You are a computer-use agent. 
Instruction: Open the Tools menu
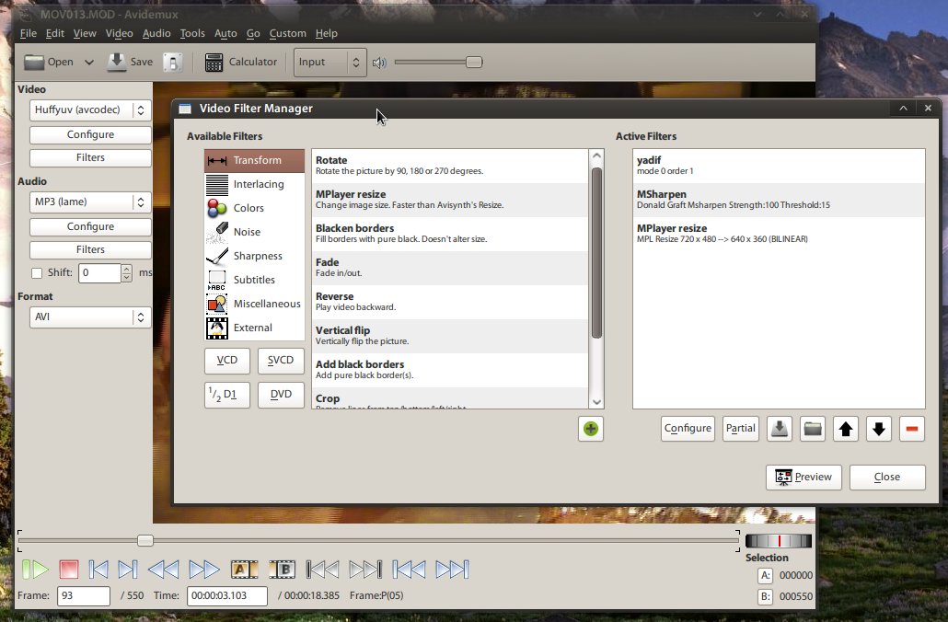[192, 33]
